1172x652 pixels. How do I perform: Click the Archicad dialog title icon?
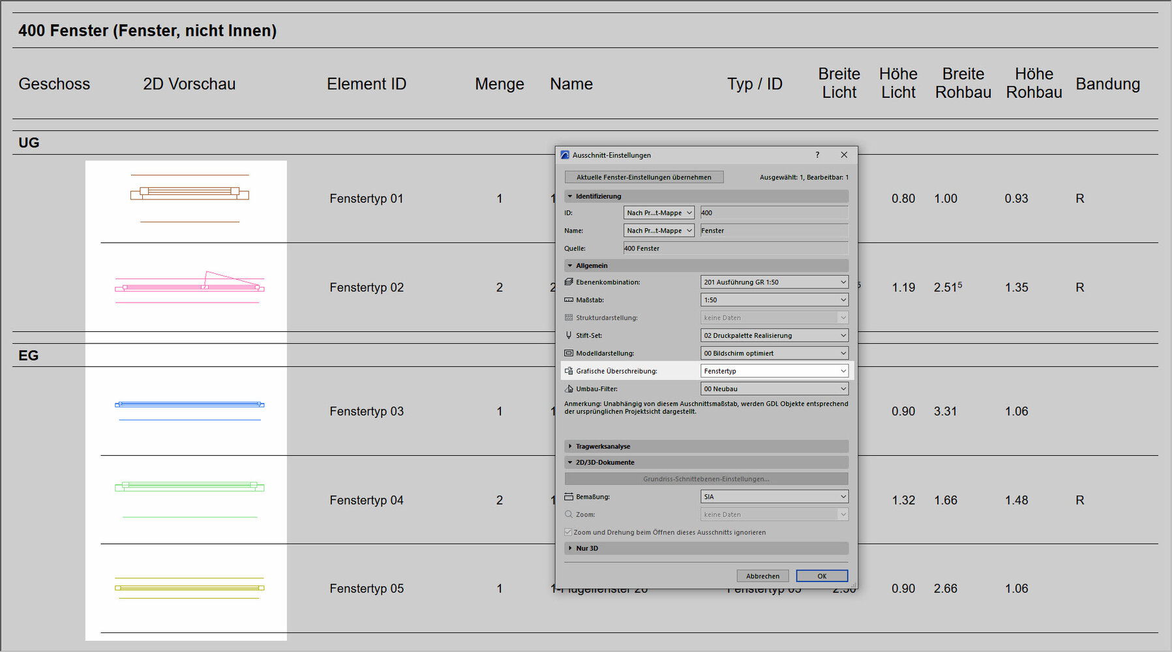tap(565, 155)
